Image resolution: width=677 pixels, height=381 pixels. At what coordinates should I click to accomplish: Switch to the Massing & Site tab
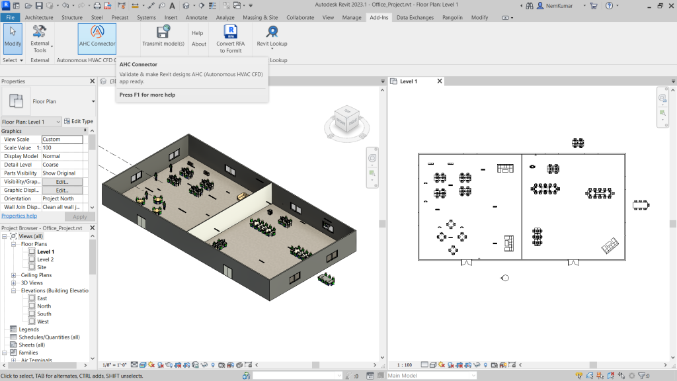[x=260, y=17]
